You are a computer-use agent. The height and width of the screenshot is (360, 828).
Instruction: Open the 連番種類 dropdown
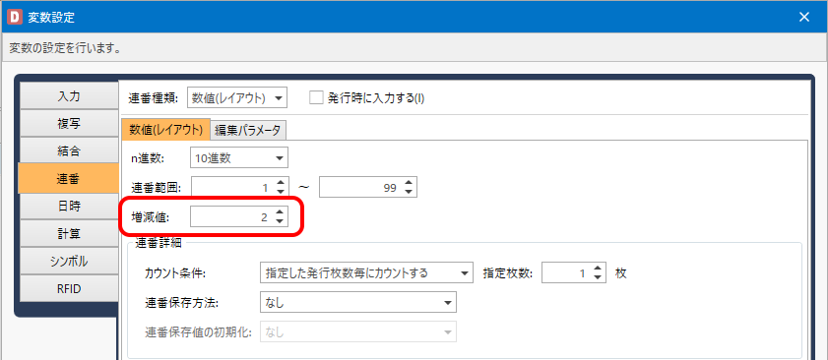tap(237, 98)
